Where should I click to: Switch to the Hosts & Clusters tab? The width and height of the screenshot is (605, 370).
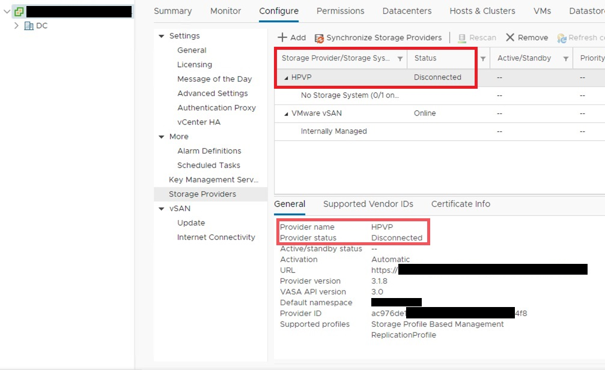click(482, 11)
